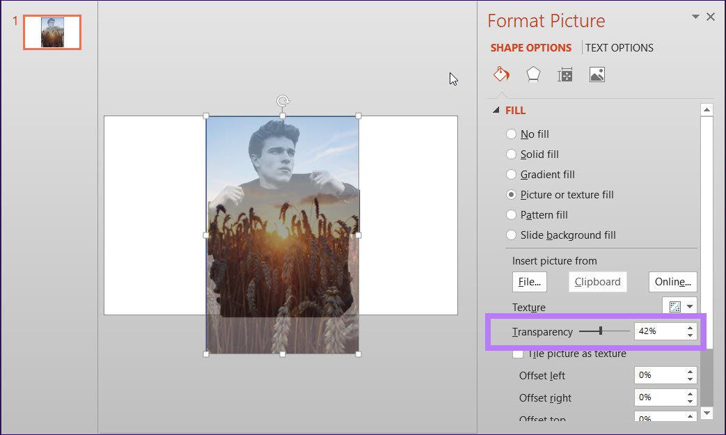Screen dimensions: 726x435
Task: Click the File... button
Action: (529, 282)
